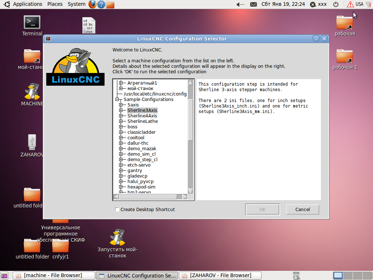Expand the Sherline4Axis node

121,116
